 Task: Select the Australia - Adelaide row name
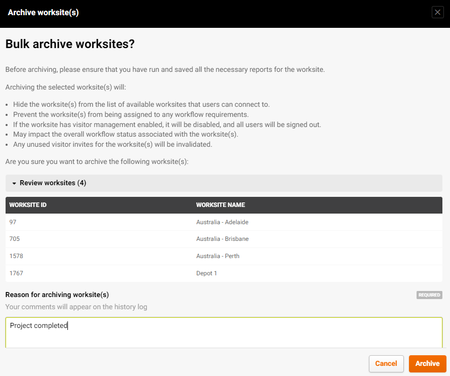click(222, 222)
